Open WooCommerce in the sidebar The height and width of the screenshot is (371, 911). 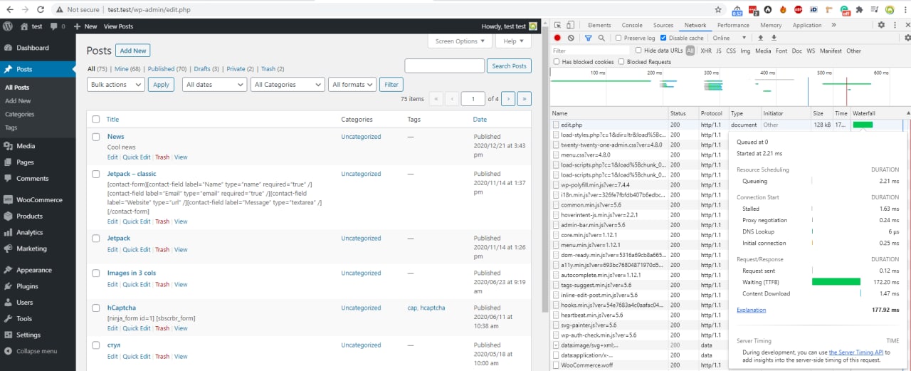(x=38, y=200)
